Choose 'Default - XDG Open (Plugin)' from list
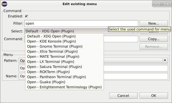Viewport: 172px width, 103px height. (x=64, y=36)
